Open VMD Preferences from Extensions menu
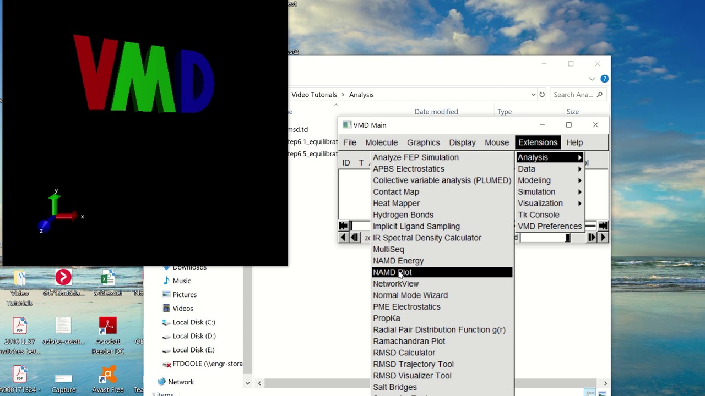This screenshot has height=396, width=705. coord(550,227)
